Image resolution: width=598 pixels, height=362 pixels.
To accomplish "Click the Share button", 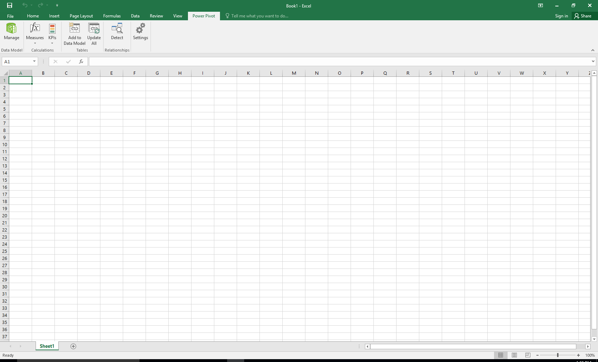I will coord(583,16).
